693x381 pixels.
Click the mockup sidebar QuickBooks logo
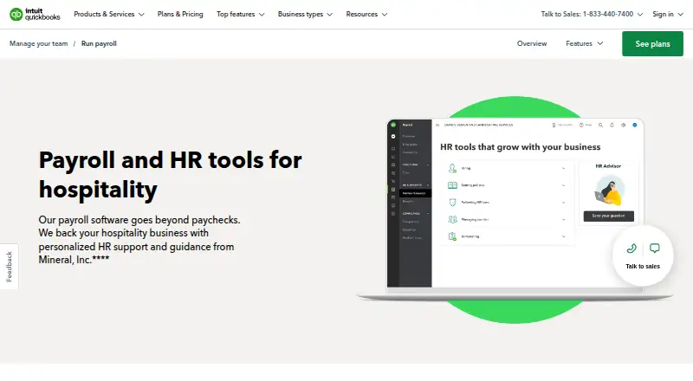coord(393,125)
